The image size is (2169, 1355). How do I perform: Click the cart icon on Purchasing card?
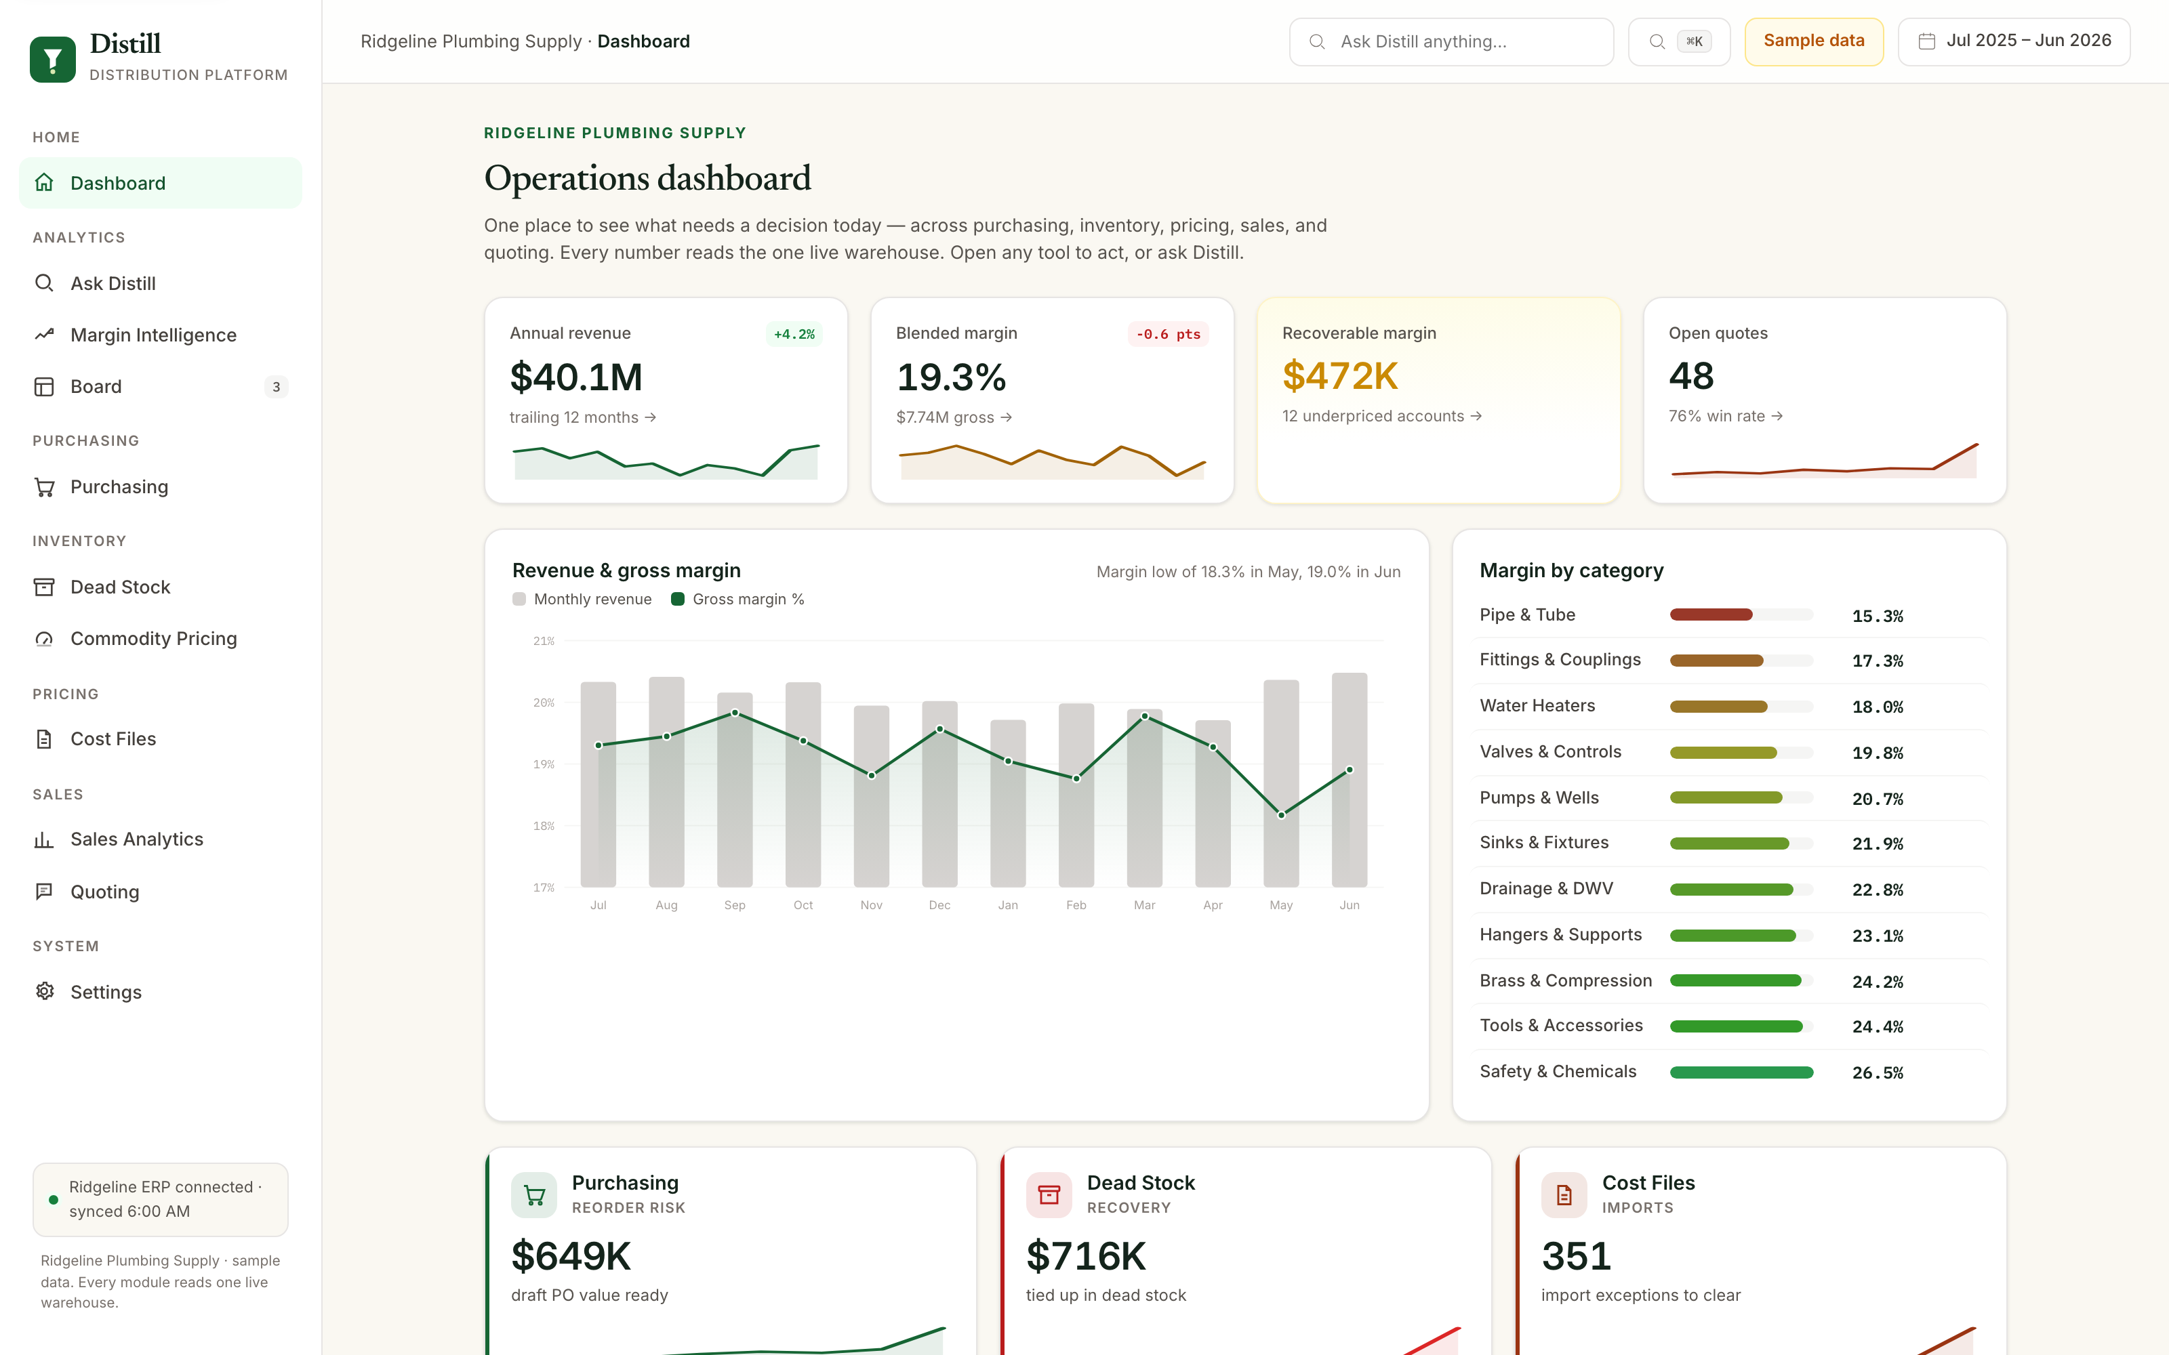pos(534,1194)
